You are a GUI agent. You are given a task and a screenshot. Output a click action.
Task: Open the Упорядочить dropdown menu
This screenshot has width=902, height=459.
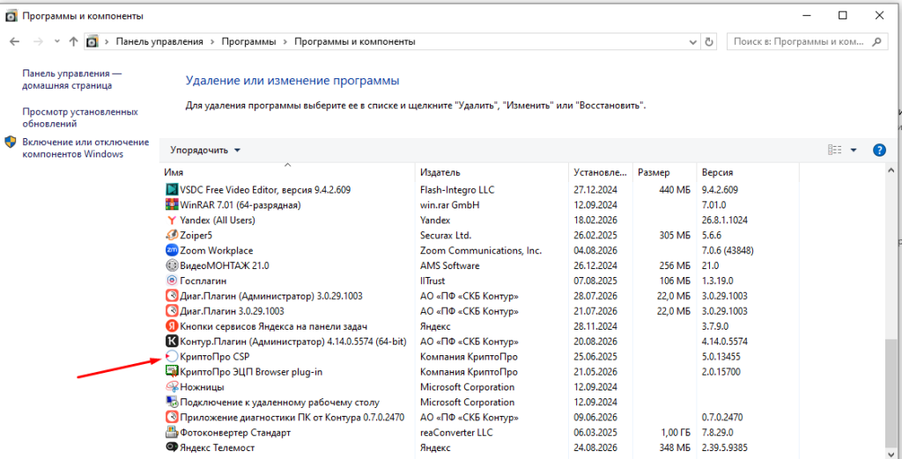[205, 150]
